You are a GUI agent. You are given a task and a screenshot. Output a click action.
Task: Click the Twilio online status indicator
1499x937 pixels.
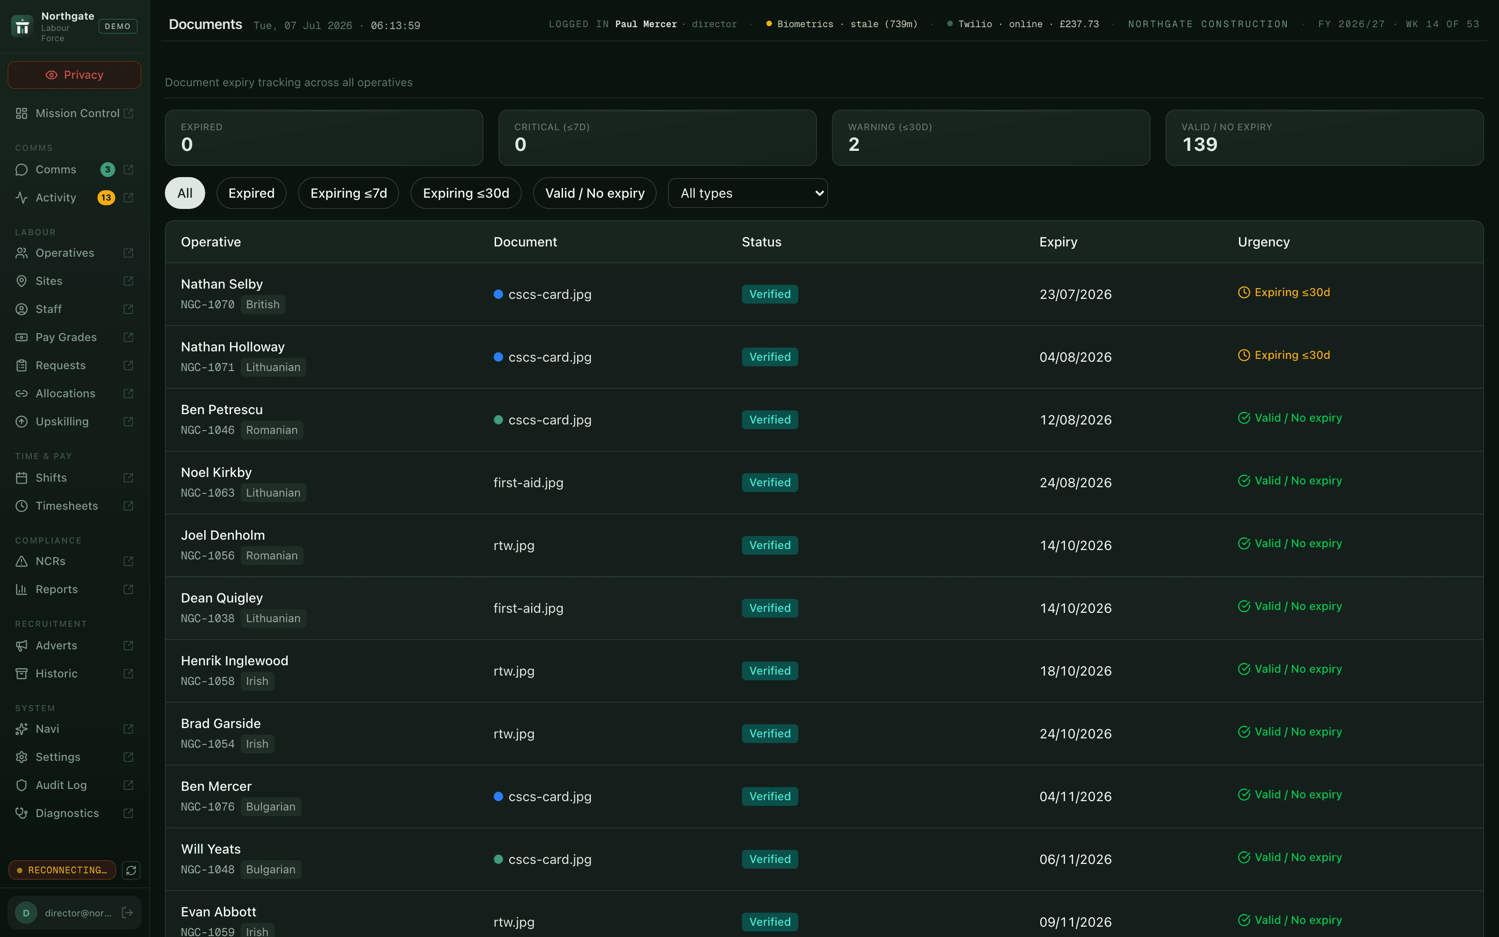click(x=1023, y=24)
